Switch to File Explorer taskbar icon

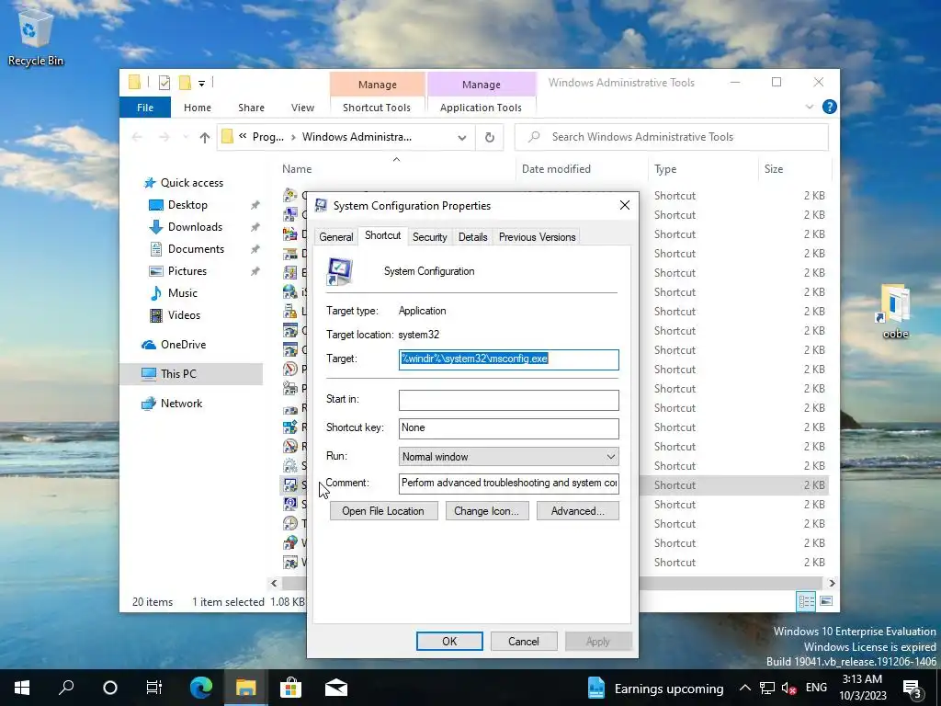245,688
